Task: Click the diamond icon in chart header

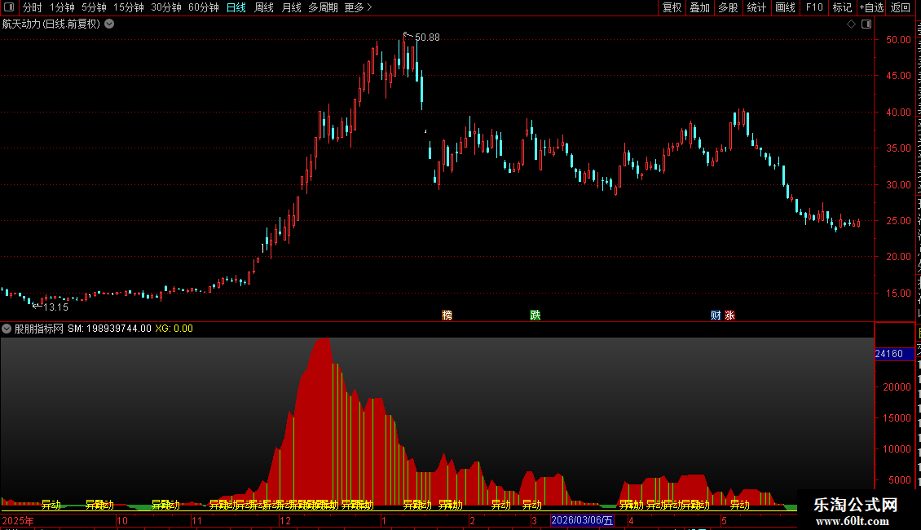Action: 851,24
